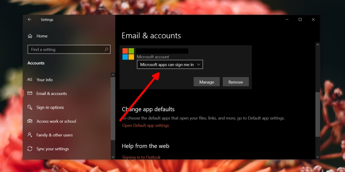
Task: Close the Settings window
Action: (x=313, y=19)
